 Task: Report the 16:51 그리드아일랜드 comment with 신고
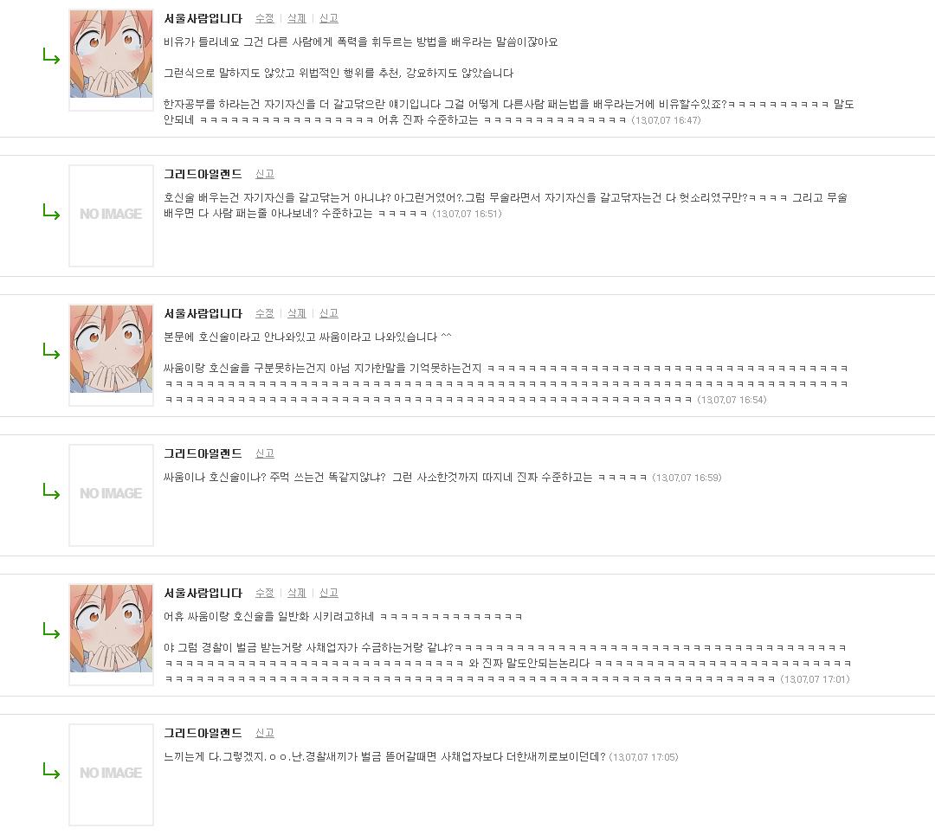265,174
